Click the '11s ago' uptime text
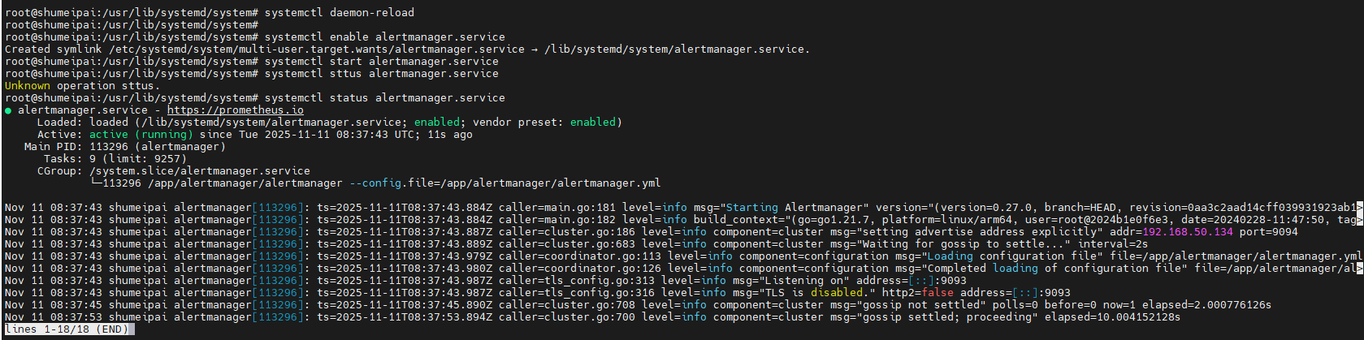Image resolution: width=1364 pixels, height=340 pixels. pyautogui.click(x=450, y=135)
